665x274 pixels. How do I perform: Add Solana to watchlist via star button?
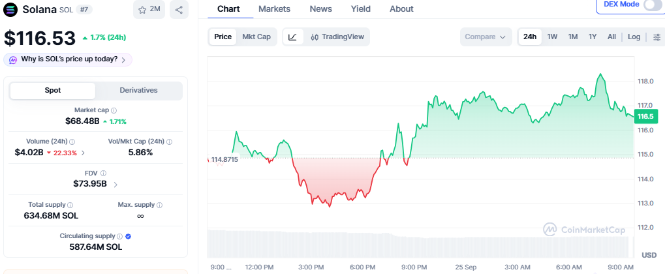pyautogui.click(x=149, y=9)
